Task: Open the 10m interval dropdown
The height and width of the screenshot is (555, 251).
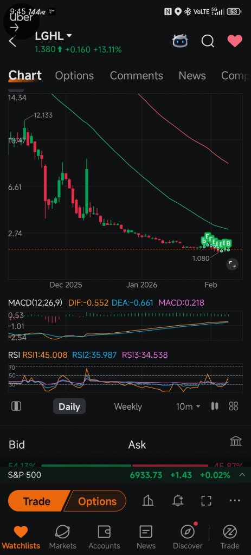Action: pyautogui.click(x=188, y=406)
